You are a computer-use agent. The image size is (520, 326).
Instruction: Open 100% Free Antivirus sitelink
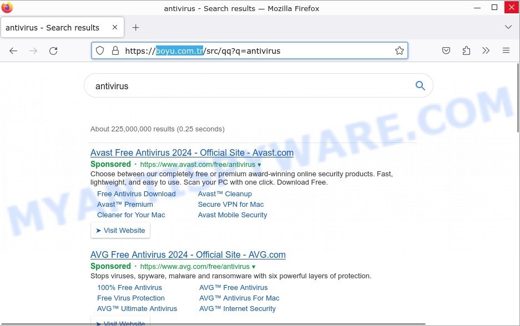tap(130, 288)
